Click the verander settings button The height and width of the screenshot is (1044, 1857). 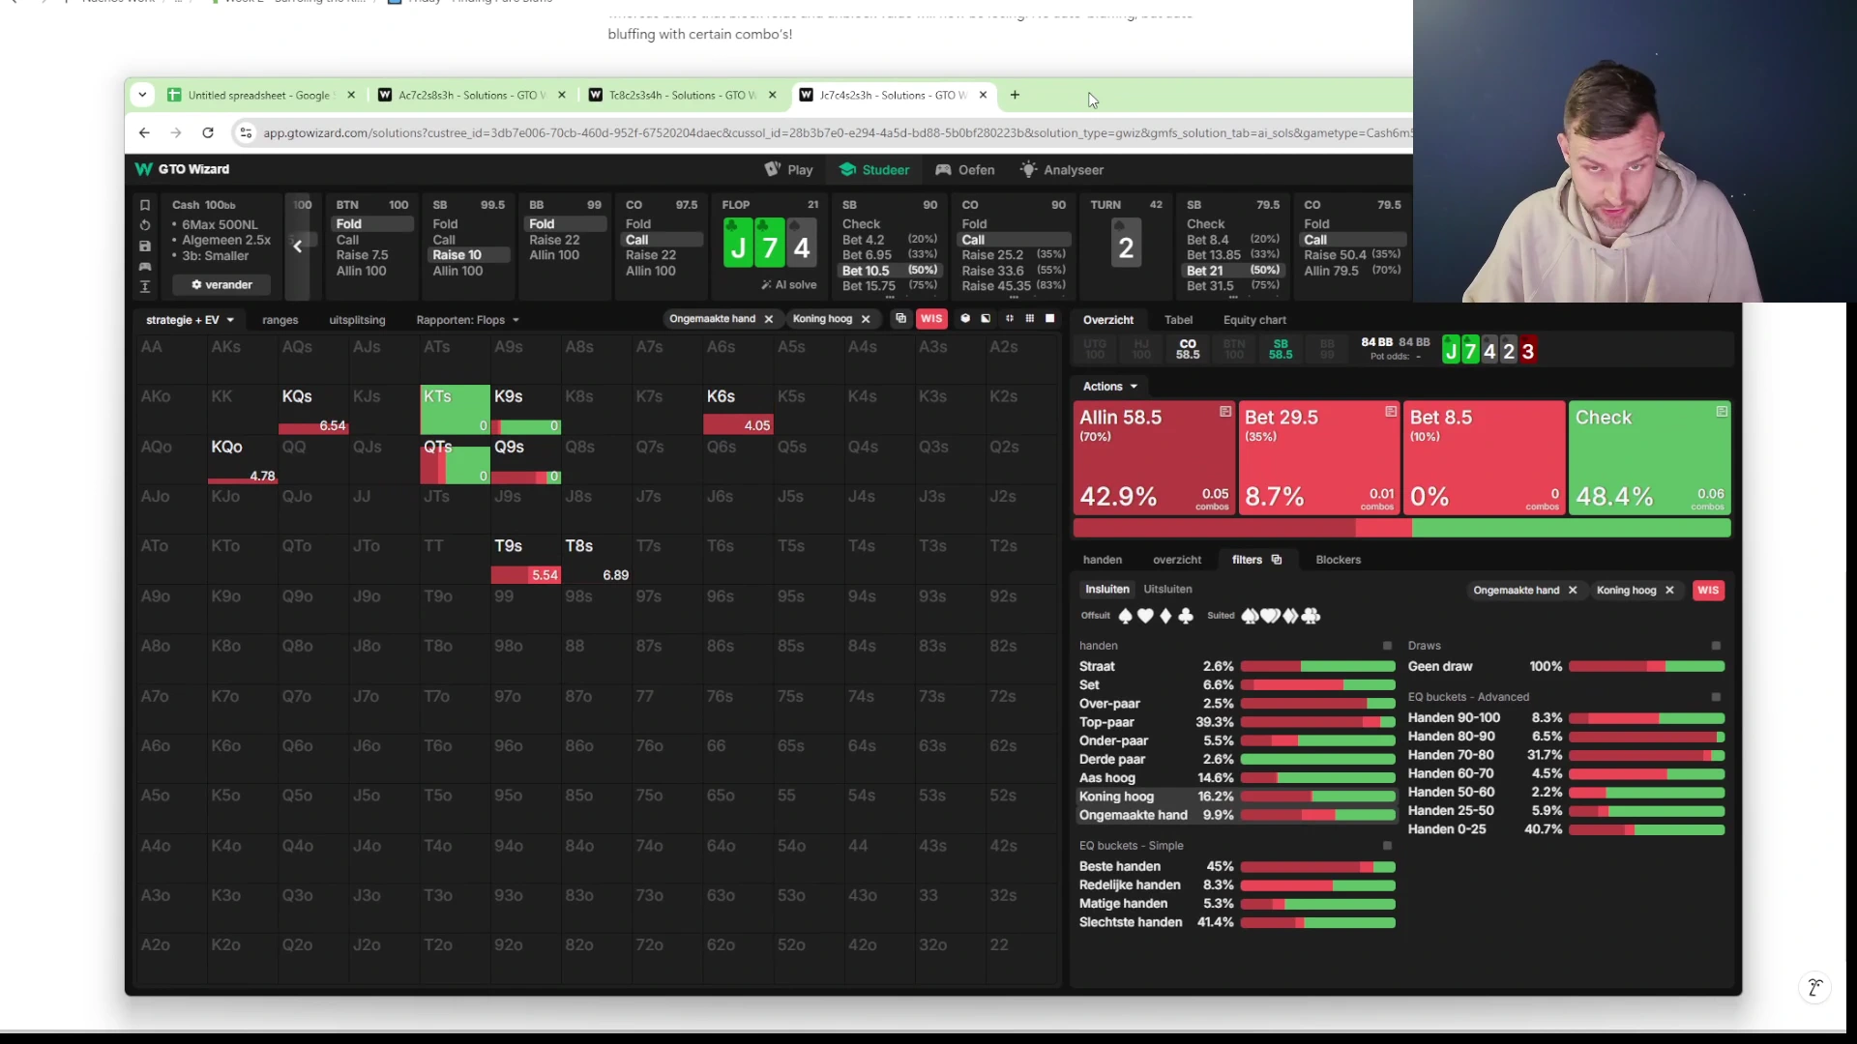(x=221, y=285)
